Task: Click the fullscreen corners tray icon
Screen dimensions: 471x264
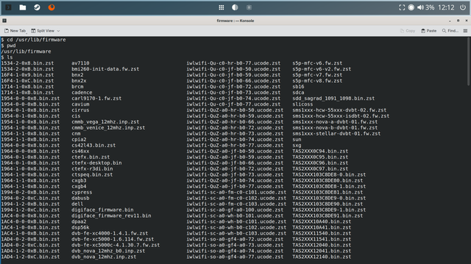Action: pyautogui.click(x=402, y=7)
